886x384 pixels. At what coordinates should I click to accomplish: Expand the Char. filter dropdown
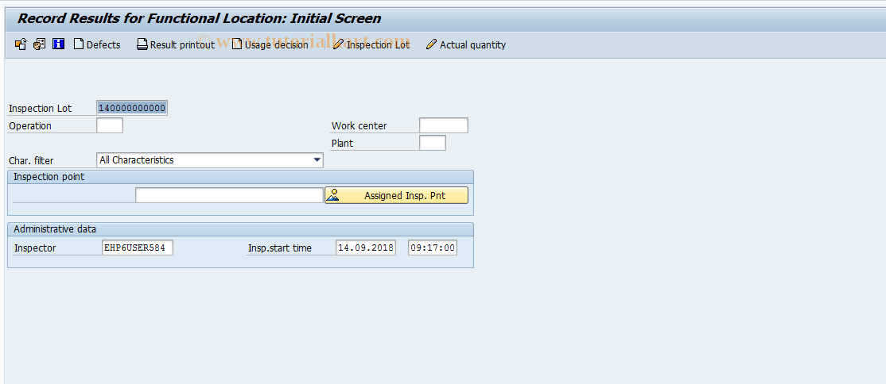click(317, 160)
